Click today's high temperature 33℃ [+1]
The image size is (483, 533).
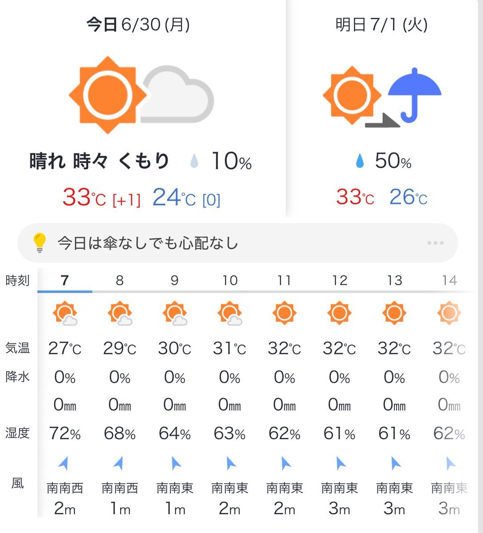[x=102, y=198]
